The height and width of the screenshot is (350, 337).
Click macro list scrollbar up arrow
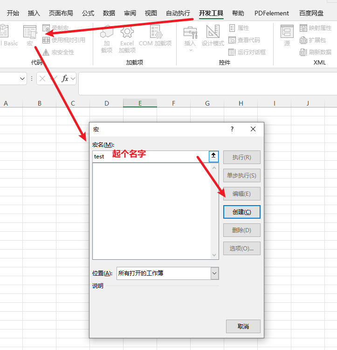point(214,168)
